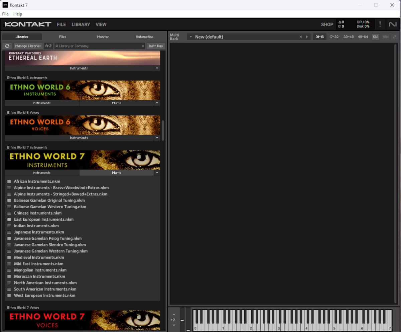Open the SHOP

(x=327, y=24)
